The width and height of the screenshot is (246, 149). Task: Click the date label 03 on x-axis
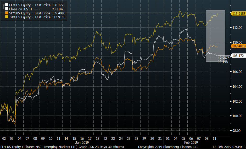click(x=12, y=139)
